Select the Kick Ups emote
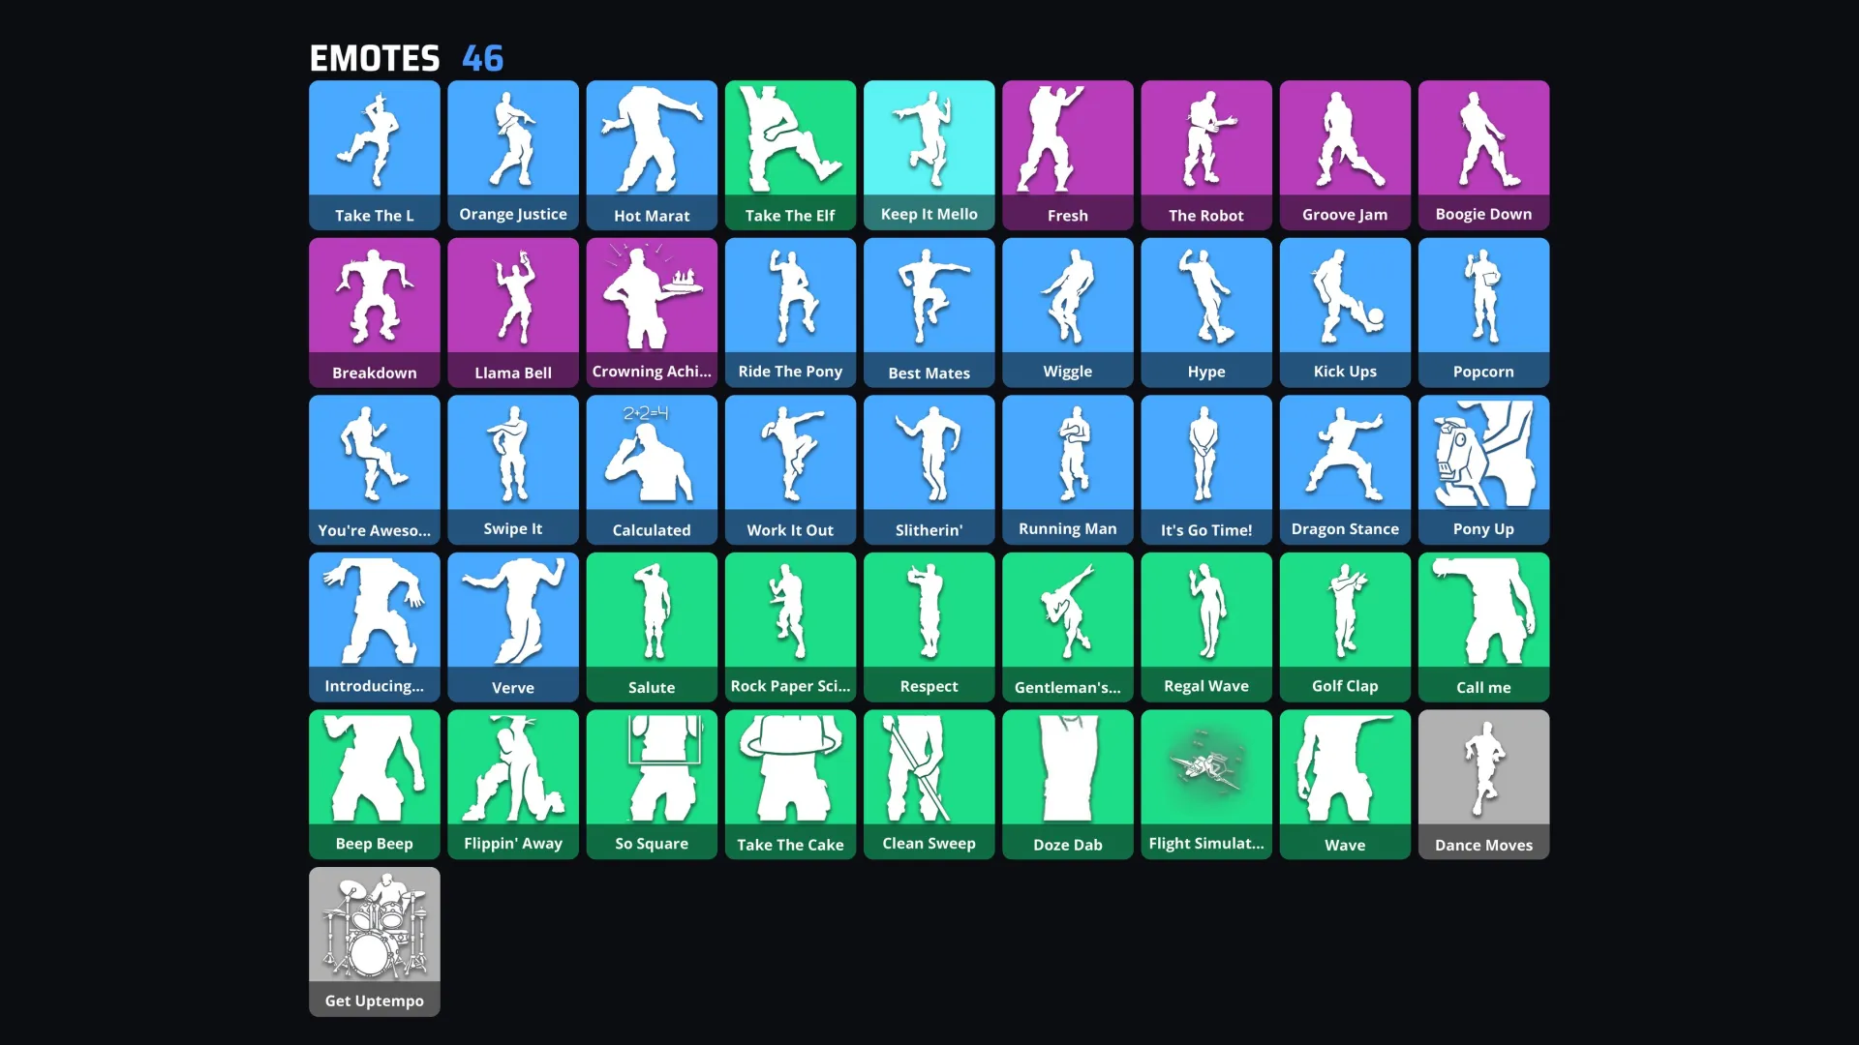Image resolution: width=1859 pixels, height=1045 pixels. (1345, 313)
